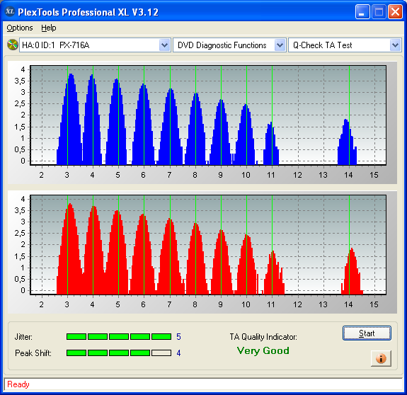Click the Q-Check TA Test selection field

click(340, 45)
